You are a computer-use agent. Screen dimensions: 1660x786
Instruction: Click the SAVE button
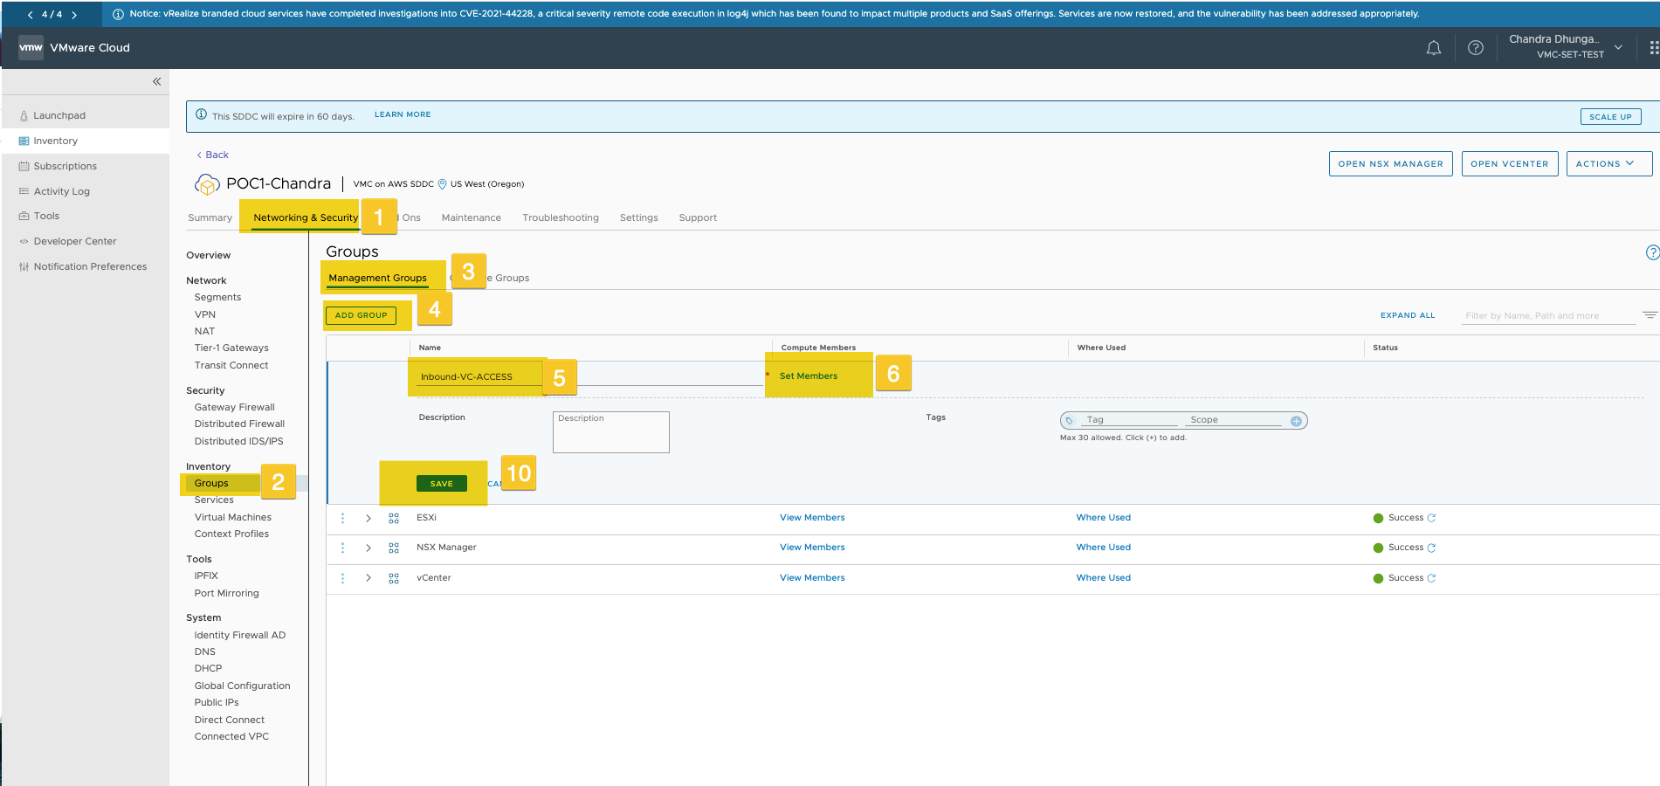pyautogui.click(x=442, y=484)
